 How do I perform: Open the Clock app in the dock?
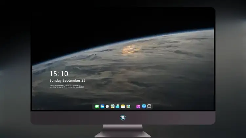[107, 106]
